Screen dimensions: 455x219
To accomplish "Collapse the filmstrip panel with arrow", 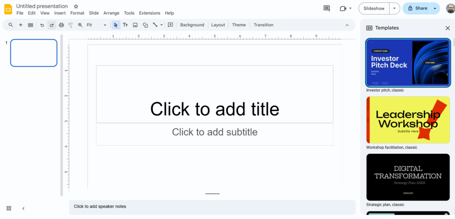I will [x=24, y=208].
